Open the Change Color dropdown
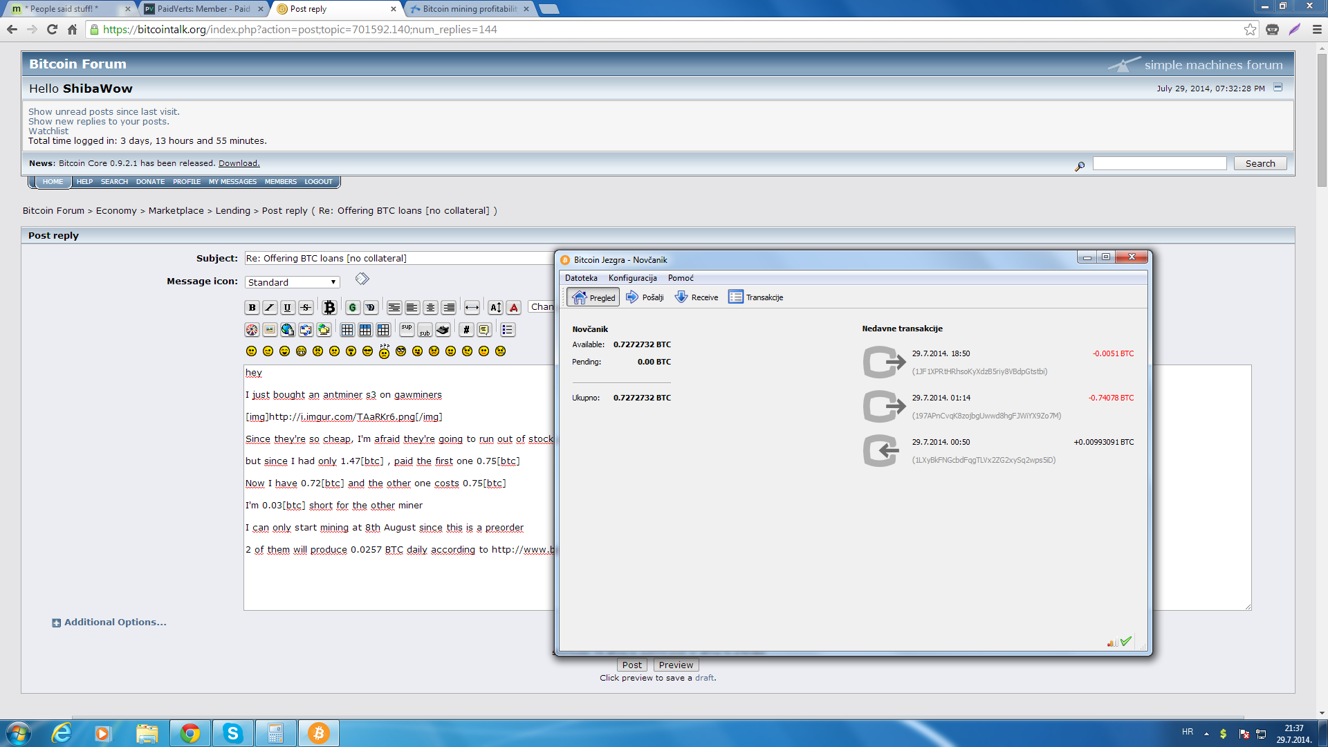This screenshot has width=1328, height=747. pos(542,307)
